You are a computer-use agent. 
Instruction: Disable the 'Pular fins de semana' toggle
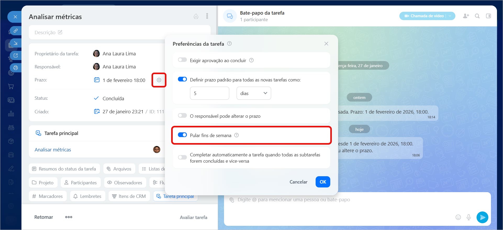click(x=182, y=135)
